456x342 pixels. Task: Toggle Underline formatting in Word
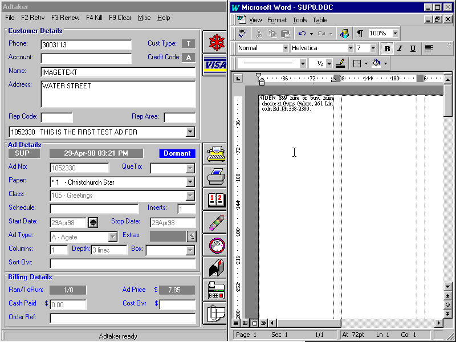pyautogui.click(x=413, y=48)
